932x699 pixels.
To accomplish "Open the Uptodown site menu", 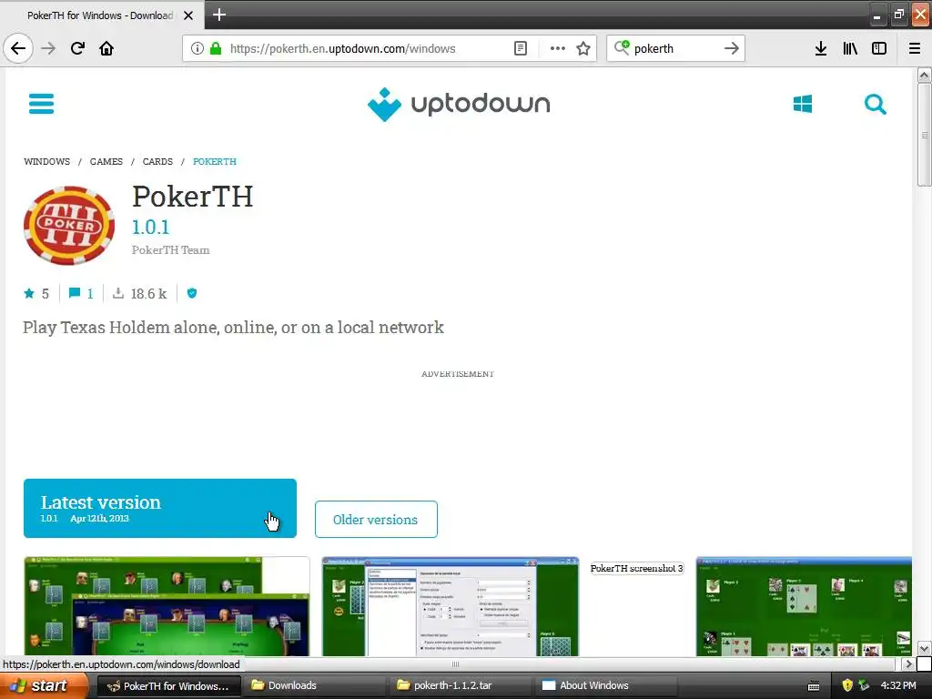I will (41, 104).
